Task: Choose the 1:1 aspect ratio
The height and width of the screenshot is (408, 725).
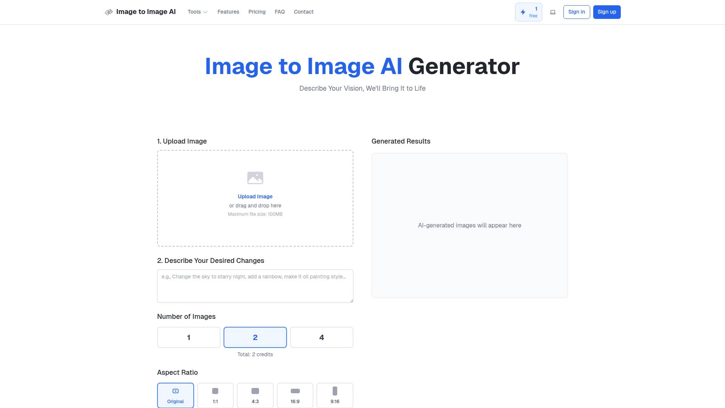Action: click(215, 395)
